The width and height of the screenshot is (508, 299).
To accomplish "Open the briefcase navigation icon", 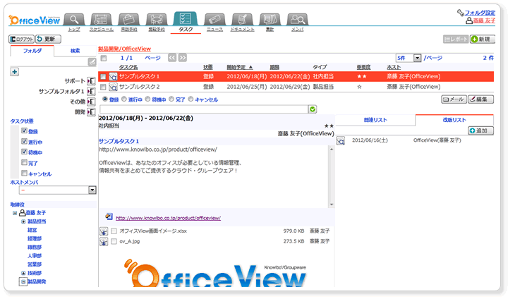I will pos(129,20).
